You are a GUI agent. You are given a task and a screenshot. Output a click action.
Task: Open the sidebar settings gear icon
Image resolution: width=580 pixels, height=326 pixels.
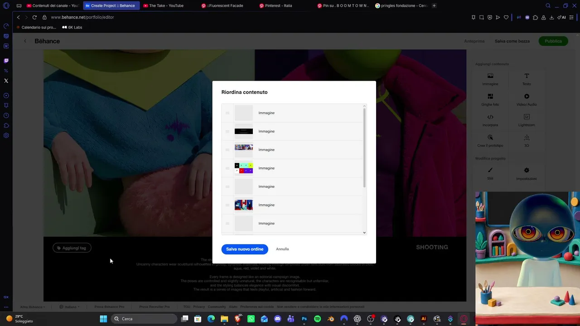[6, 135]
